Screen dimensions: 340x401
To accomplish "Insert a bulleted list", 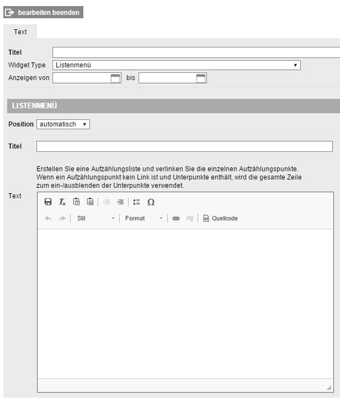I will coord(137,202).
